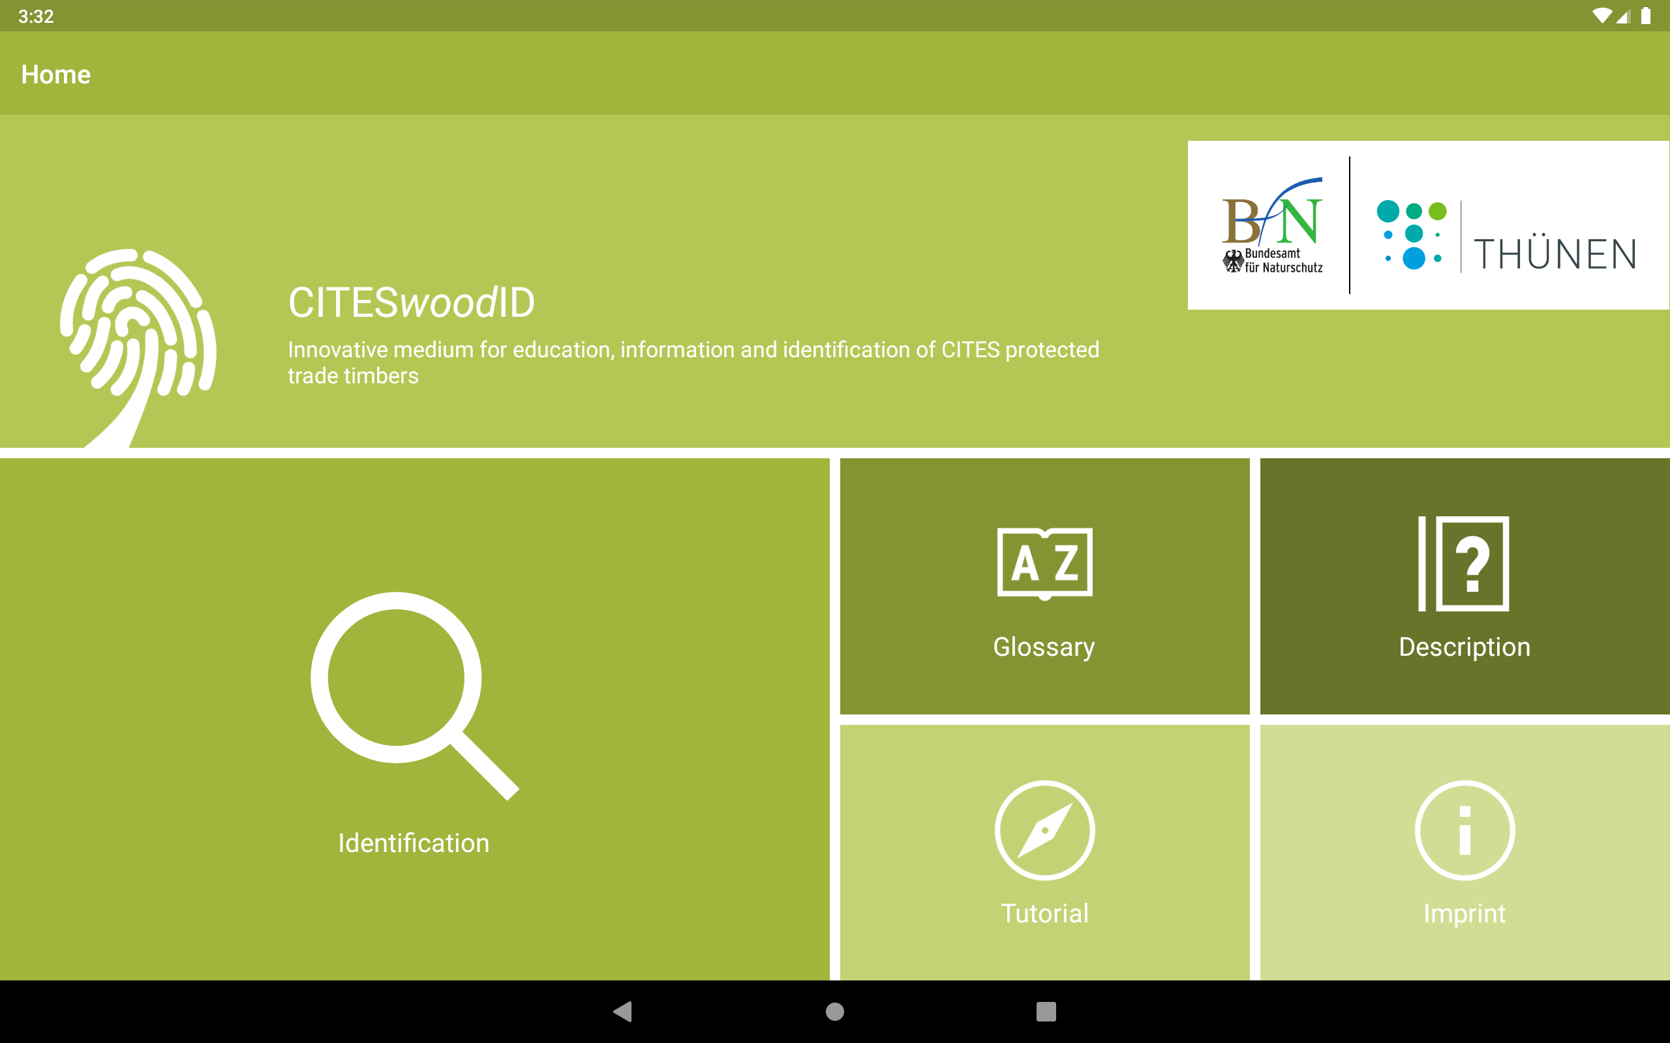Tap the CITESwoodID heading text
This screenshot has width=1670, height=1043.
[x=411, y=302]
